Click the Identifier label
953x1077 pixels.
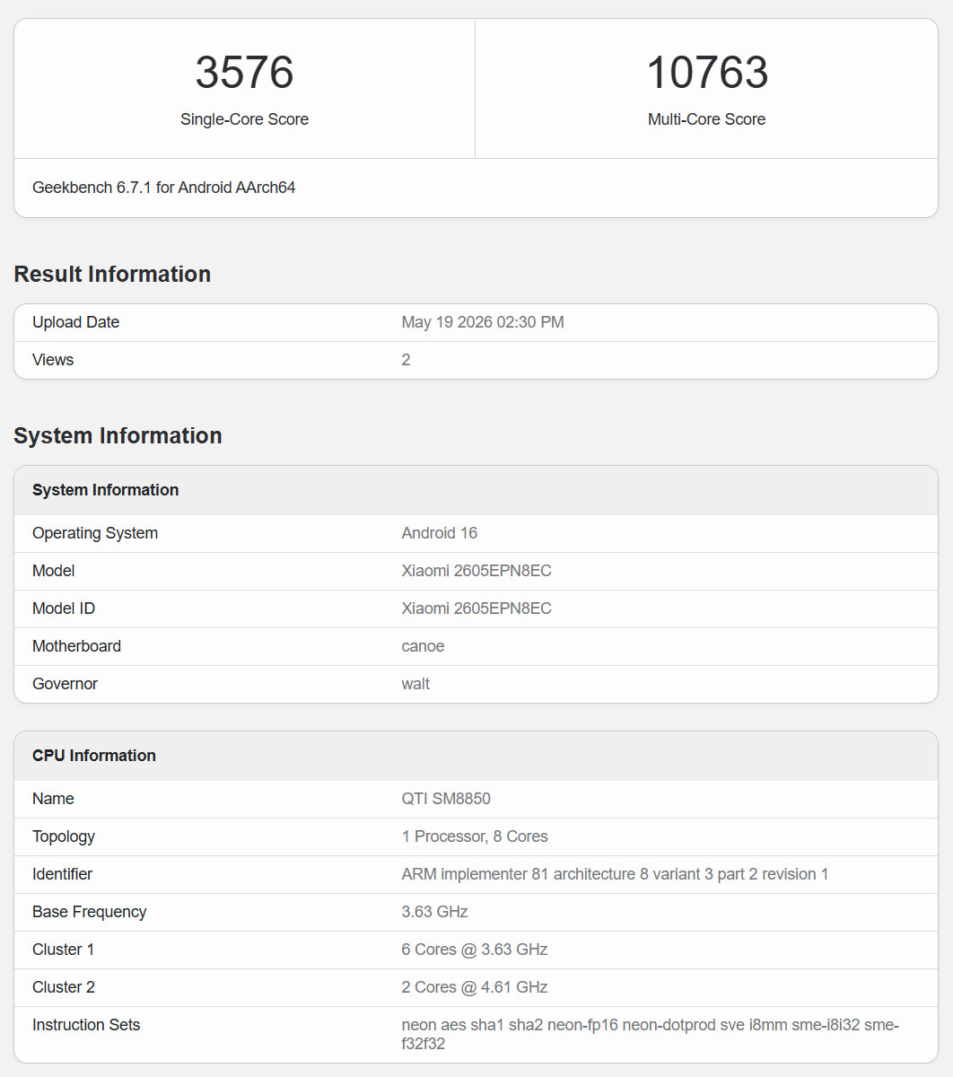click(x=62, y=874)
